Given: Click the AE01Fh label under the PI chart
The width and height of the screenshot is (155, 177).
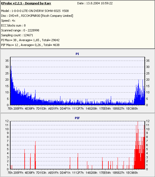Looking at the screenshot, I should [x=53, y=109].
